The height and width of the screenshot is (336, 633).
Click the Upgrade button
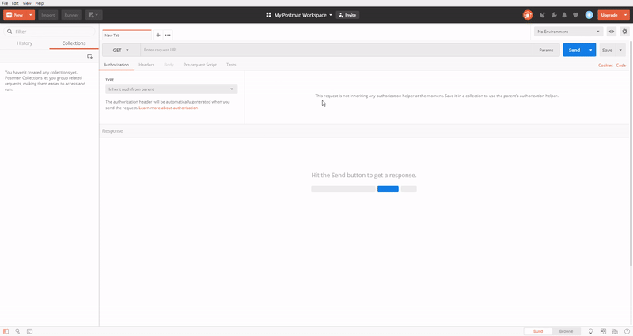[x=609, y=15]
